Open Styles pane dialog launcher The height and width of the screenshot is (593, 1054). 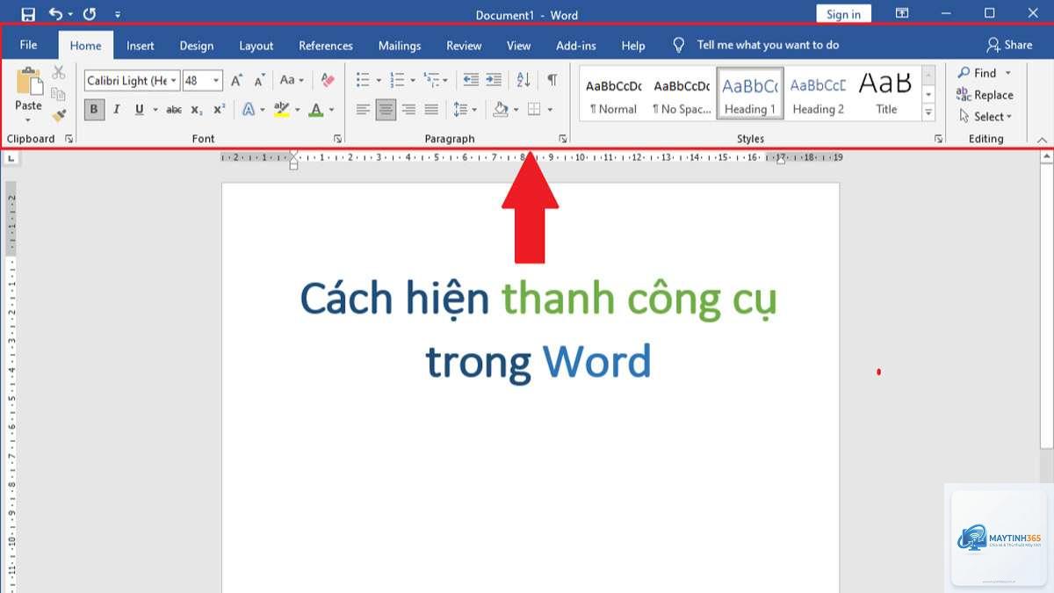(938, 139)
